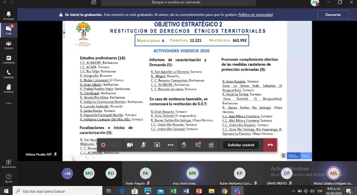Open the ESP language selector
357x195 pixels.
(x=320, y=191)
